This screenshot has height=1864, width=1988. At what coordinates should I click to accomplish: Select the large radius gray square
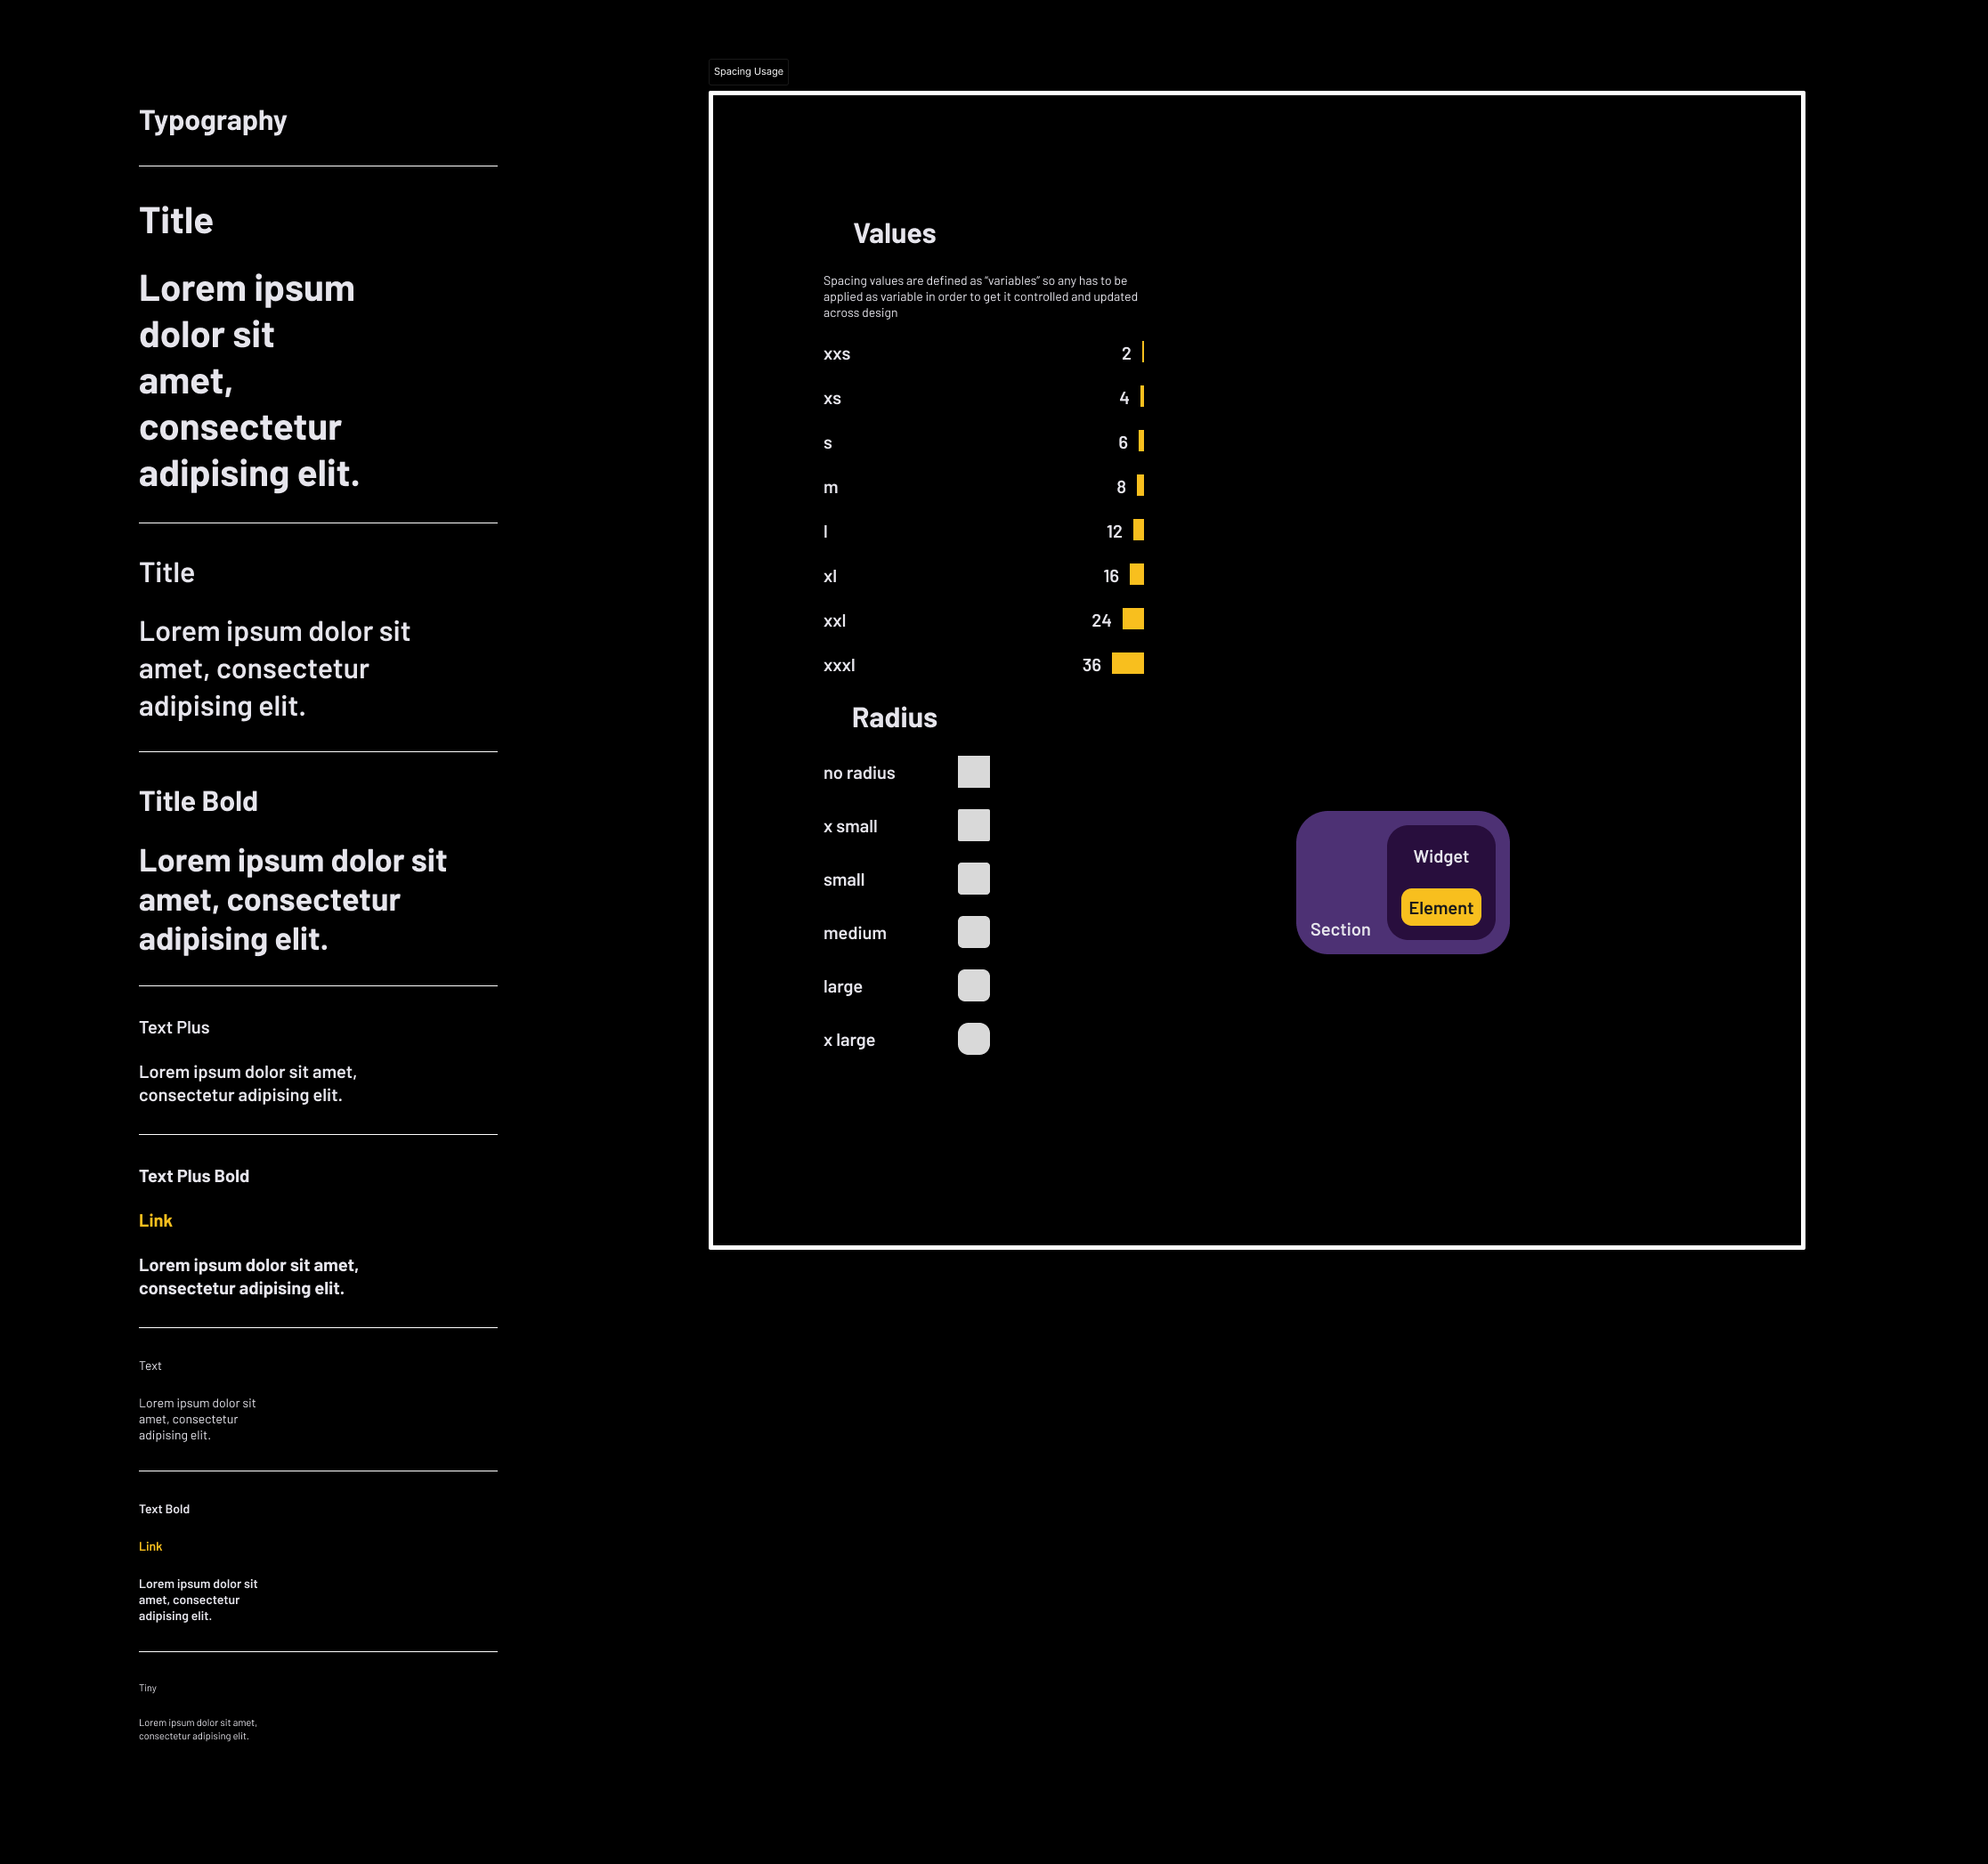point(973,986)
